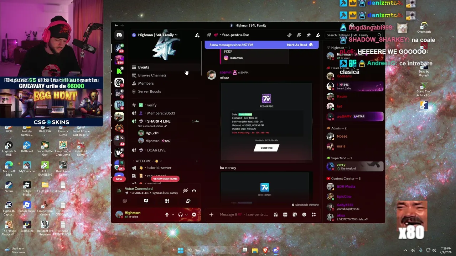Create channel in WELCOME category with plus
The image size is (456, 256).
[197, 161]
